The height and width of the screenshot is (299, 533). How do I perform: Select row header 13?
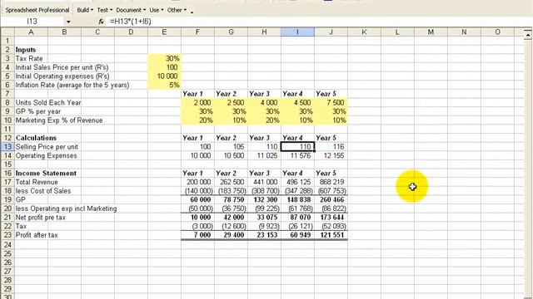7,146
